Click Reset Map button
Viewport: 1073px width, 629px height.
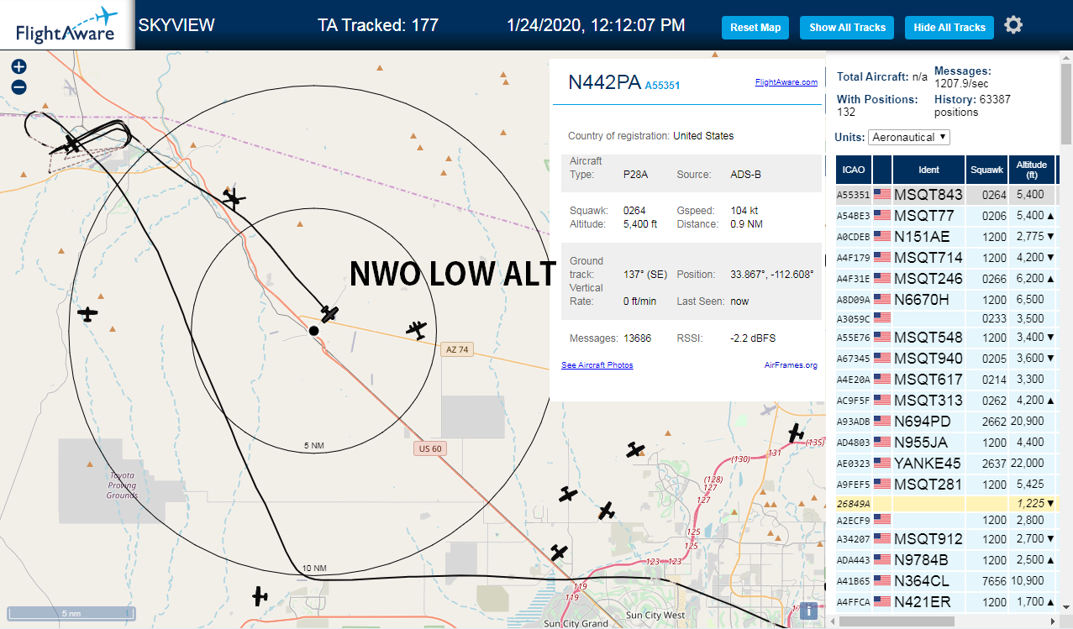coord(755,28)
